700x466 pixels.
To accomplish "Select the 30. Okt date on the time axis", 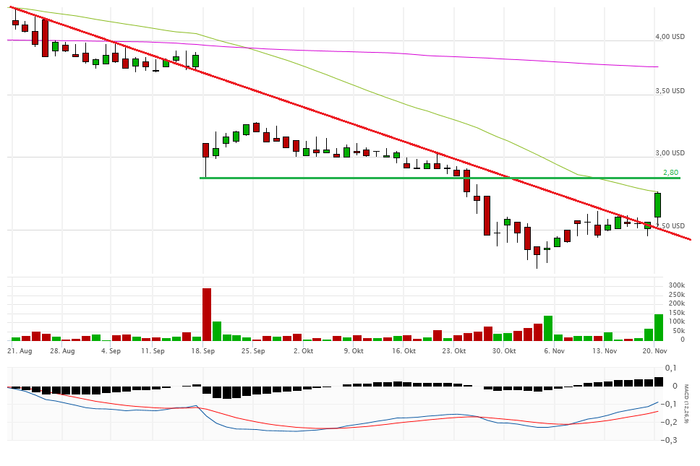I will (503, 351).
